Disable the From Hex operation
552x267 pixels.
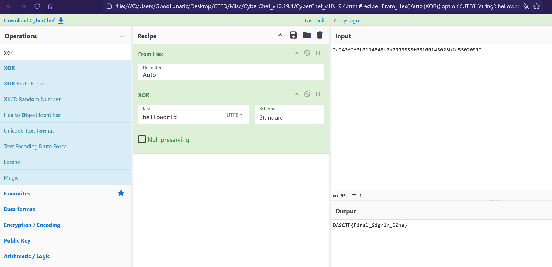307,53
